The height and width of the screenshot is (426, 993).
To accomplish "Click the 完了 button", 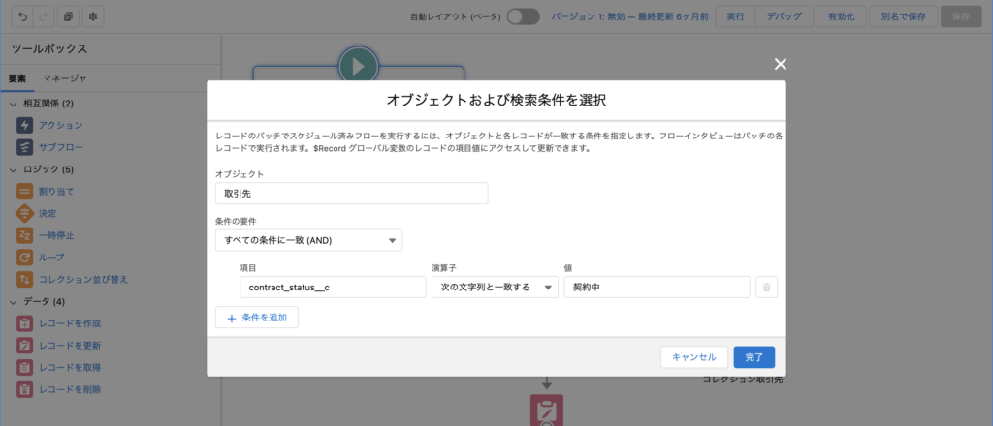I will (x=753, y=357).
